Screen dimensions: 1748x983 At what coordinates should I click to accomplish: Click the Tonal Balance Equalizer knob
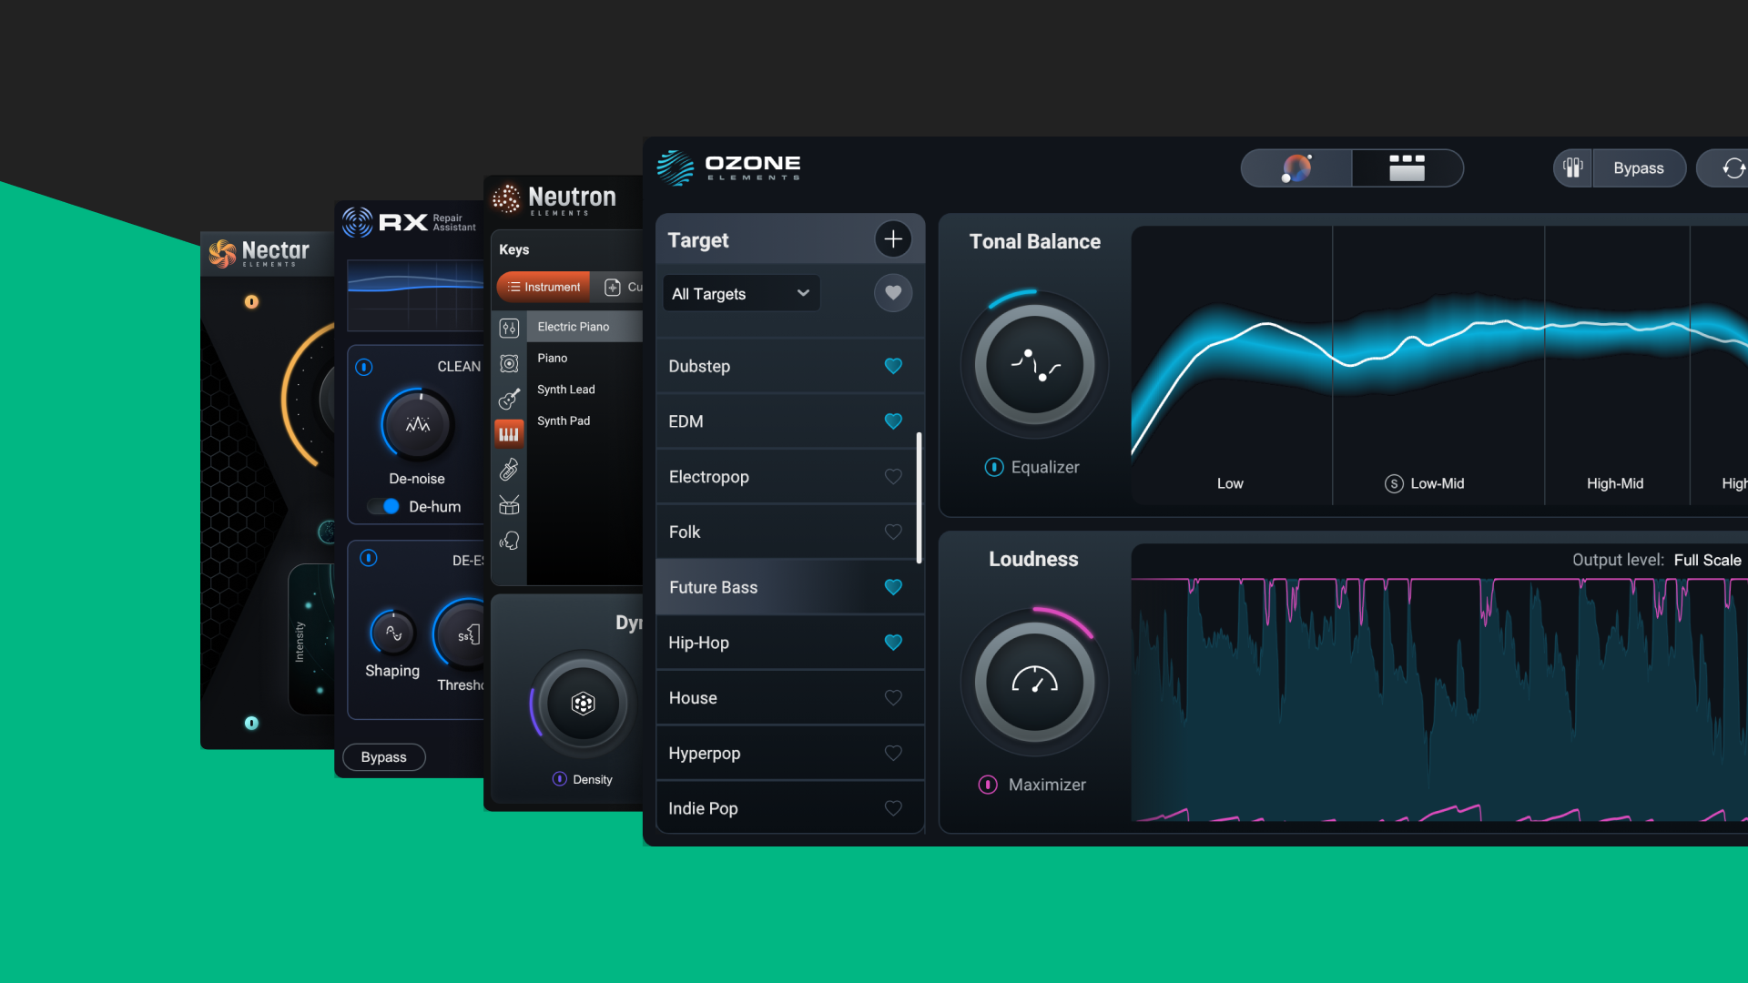click(1034, 365)
